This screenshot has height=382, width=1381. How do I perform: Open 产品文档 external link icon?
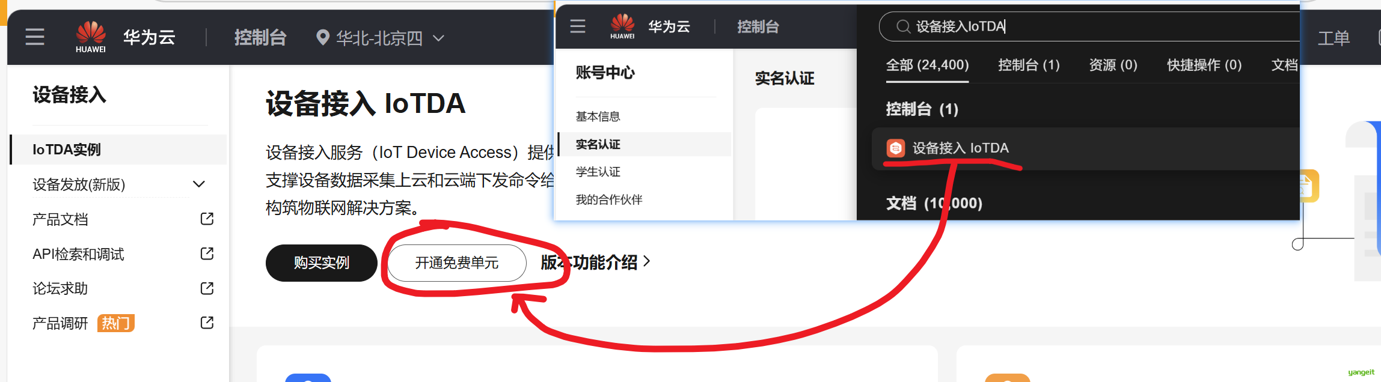(207, 219)
